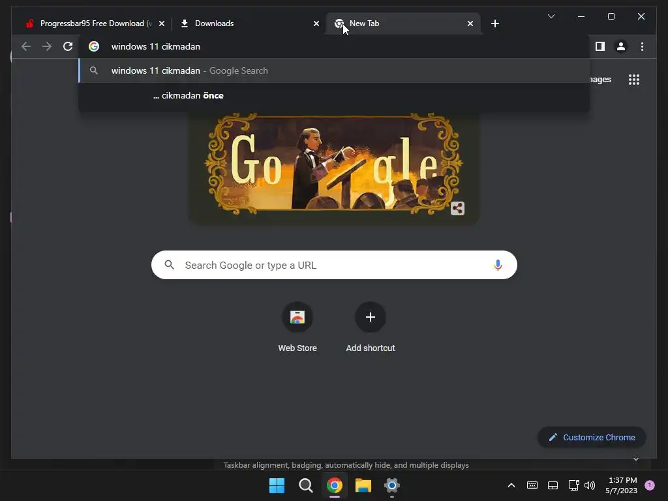Click the virtual touchpad tray icon

(553, 485)
